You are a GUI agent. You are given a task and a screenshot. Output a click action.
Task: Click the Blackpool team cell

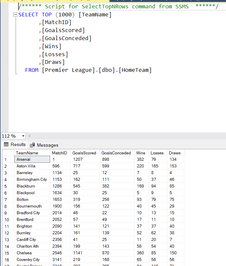pyautogui.click(x=32, y=193)
